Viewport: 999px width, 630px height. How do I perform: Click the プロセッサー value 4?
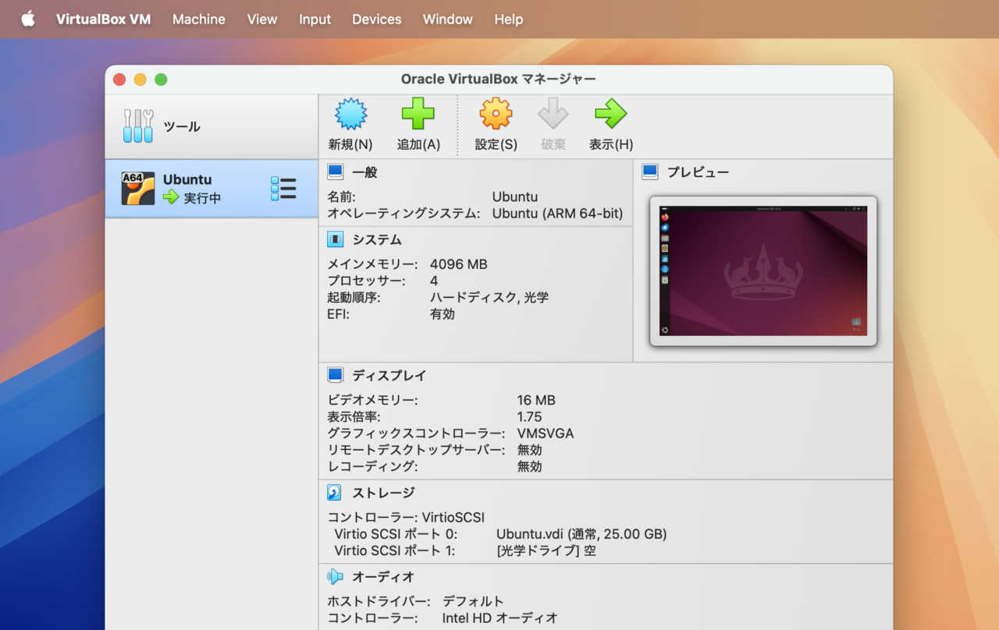434,281
